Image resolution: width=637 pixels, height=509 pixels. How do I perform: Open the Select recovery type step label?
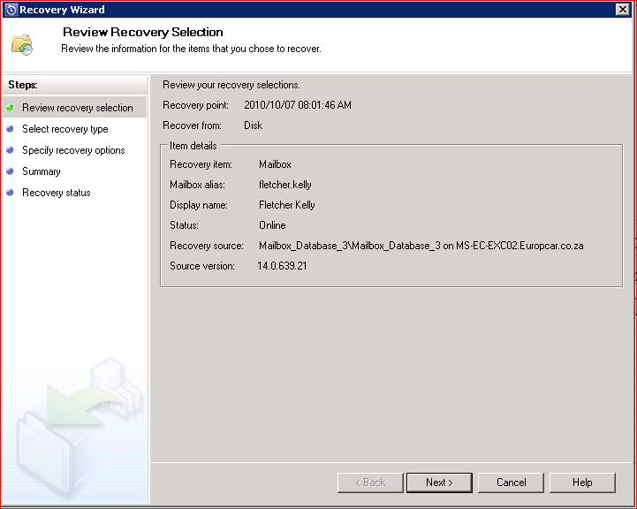click(65, 129)
